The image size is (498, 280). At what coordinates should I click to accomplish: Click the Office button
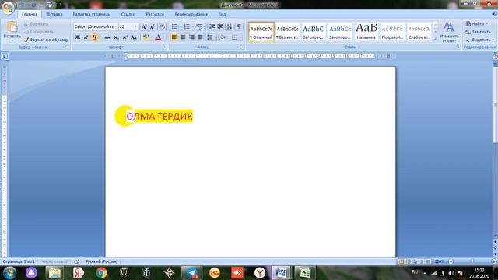tap(8, 8)
